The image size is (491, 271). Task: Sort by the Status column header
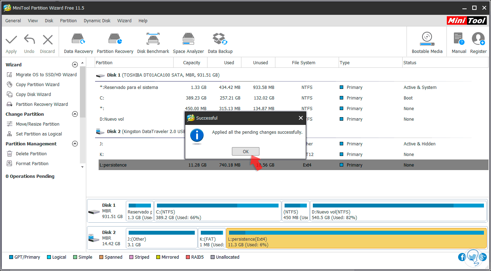click(x=445, y=63)
